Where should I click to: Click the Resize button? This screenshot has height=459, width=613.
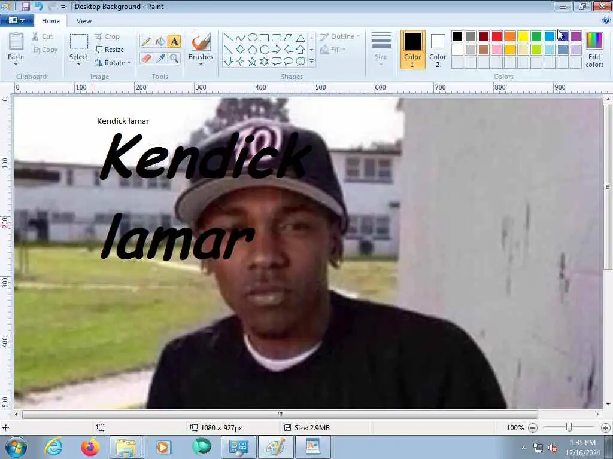coord(110,50)
